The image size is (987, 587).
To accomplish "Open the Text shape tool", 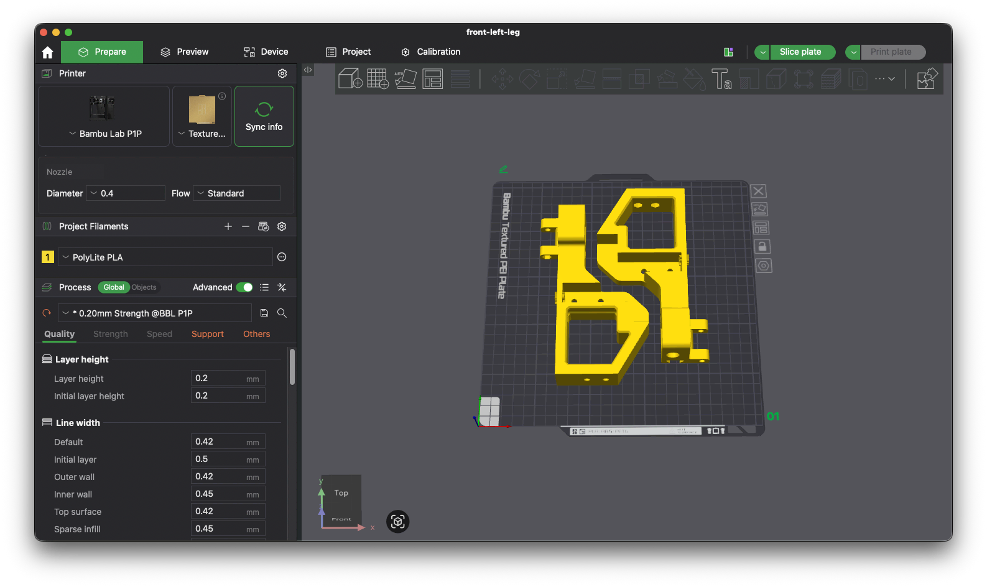I will coord(721,79).
